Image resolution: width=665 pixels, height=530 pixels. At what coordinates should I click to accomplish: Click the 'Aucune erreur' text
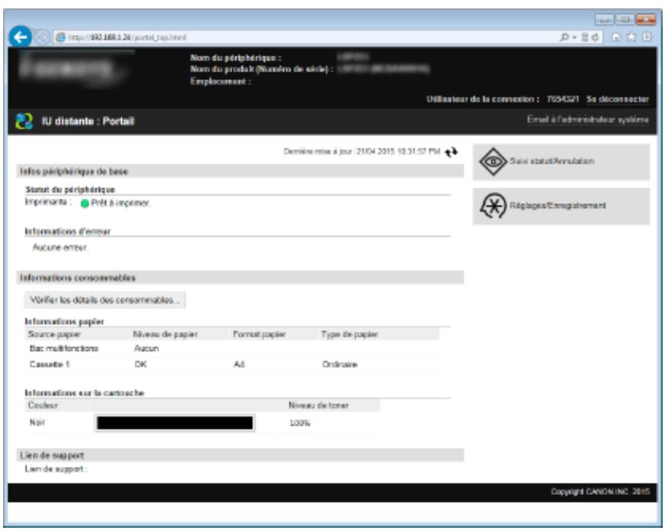60,247
